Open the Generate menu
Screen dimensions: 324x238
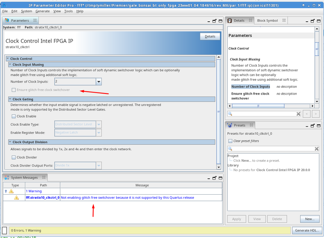click(42, 11)
